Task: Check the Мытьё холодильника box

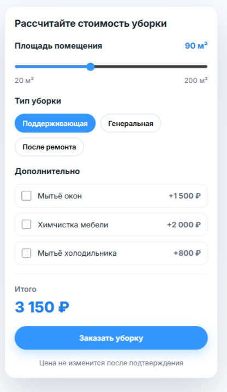Action: point(26,254)
